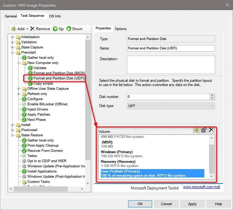The image size is (233, 210).
Task: Open the Add dropdown arrow
Action: (27, 29)
